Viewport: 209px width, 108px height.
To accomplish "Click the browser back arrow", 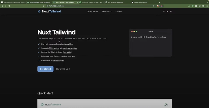I will tap(2, 6).
